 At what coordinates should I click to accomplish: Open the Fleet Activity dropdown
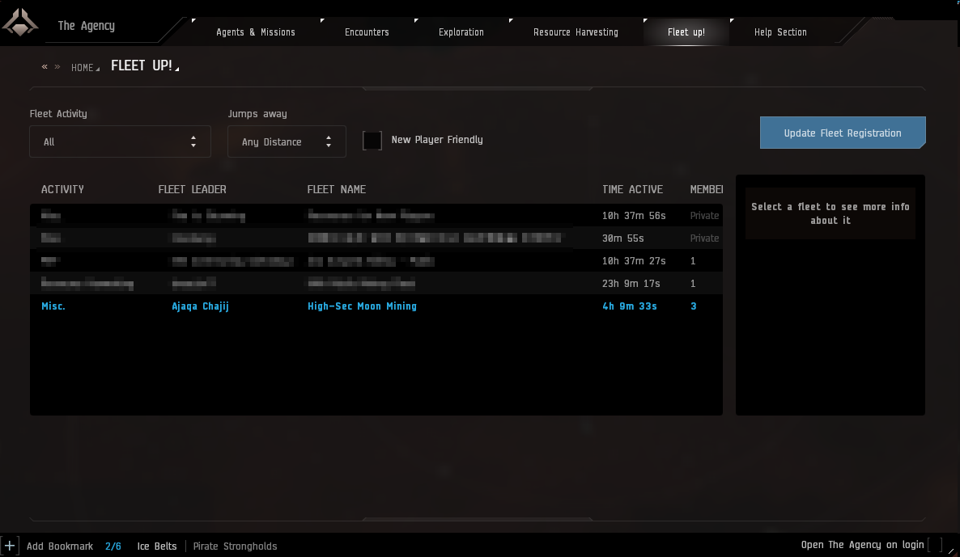click(120, 141)
